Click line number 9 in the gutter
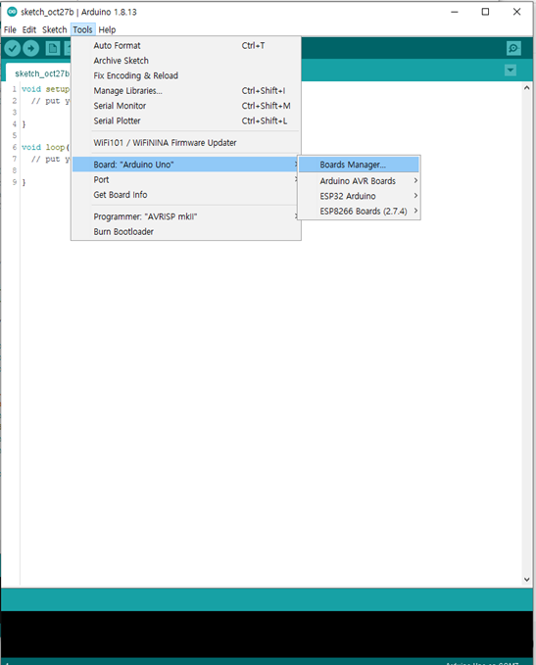This screenshot has height=665, width=536. click(x=14, y=182)
